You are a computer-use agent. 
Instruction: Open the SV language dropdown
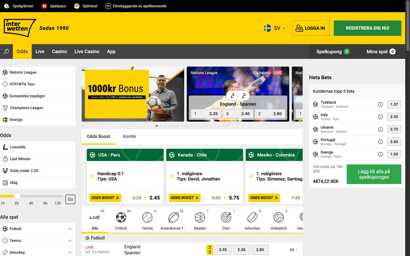[x=274, y=28]
